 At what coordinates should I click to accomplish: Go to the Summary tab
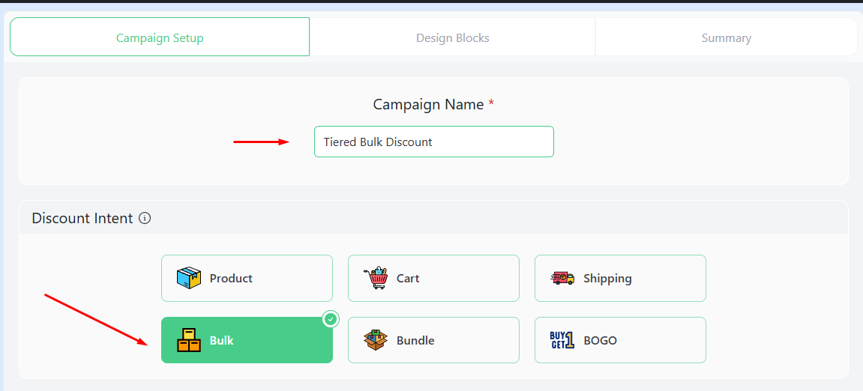[x=726, y=37]
